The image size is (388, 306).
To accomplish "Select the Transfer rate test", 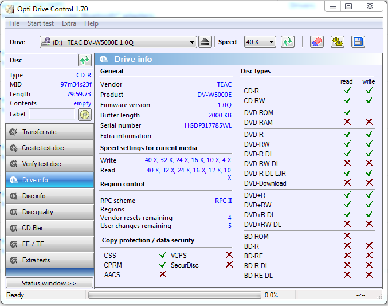I will coord(50,132).
